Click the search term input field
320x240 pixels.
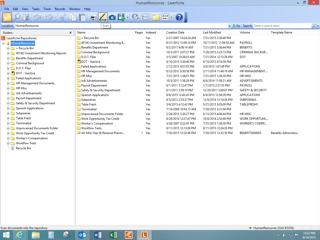tap(282, 26)
